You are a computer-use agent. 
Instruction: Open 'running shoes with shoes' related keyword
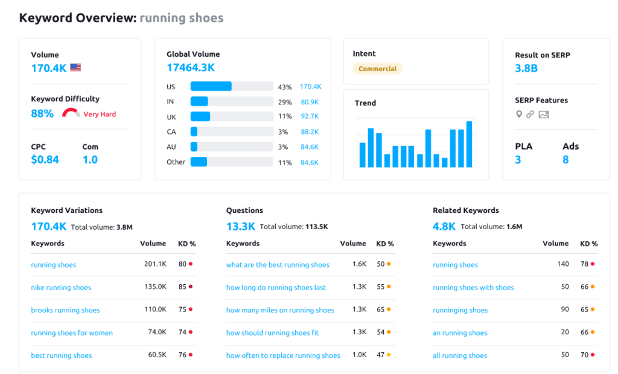(473, 287)
